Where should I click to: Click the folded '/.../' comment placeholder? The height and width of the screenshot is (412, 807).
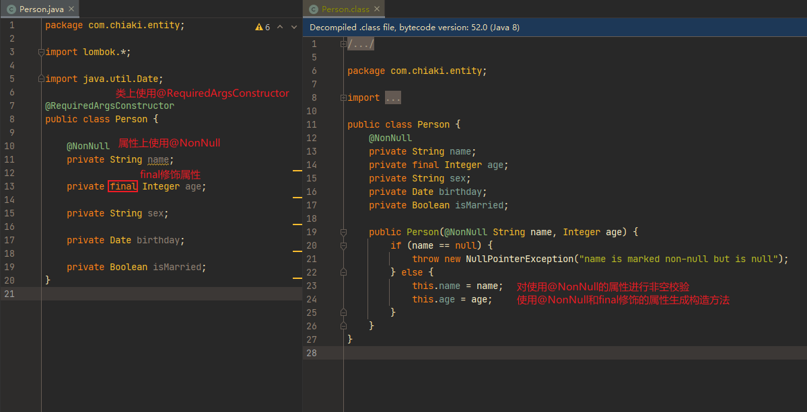361,44
